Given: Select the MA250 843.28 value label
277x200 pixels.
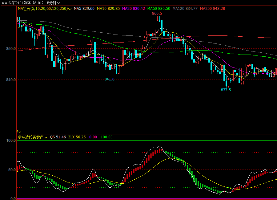Looking at the screenshot, I should coord(212,9).
